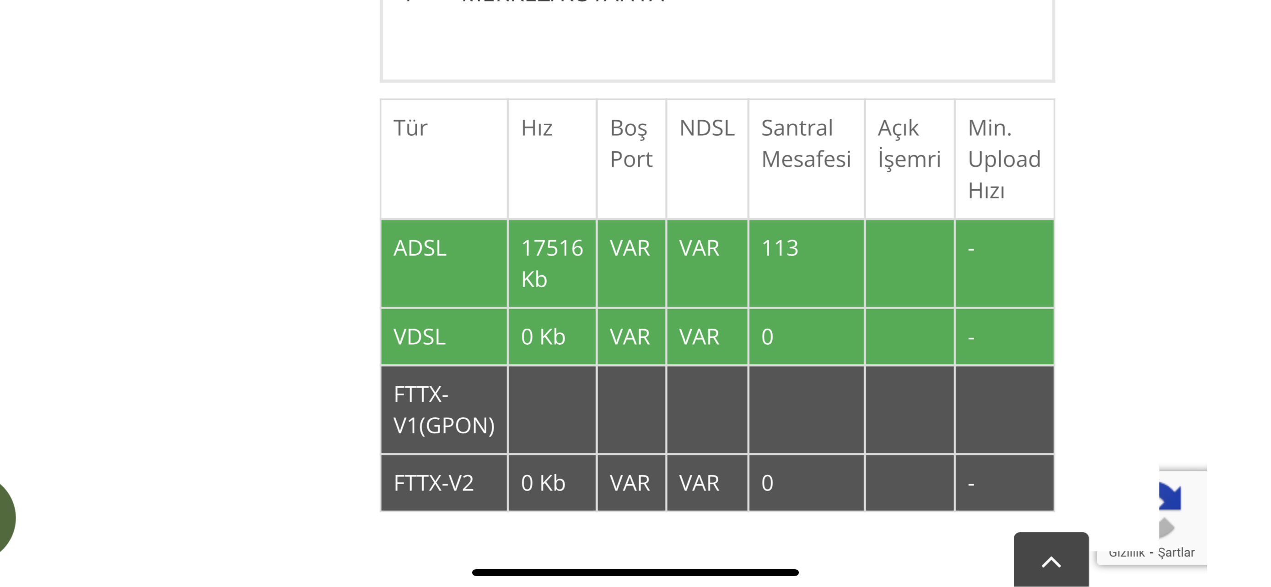
Task: Click the FTTX-V1(GPON) row label
Action: 444,410
